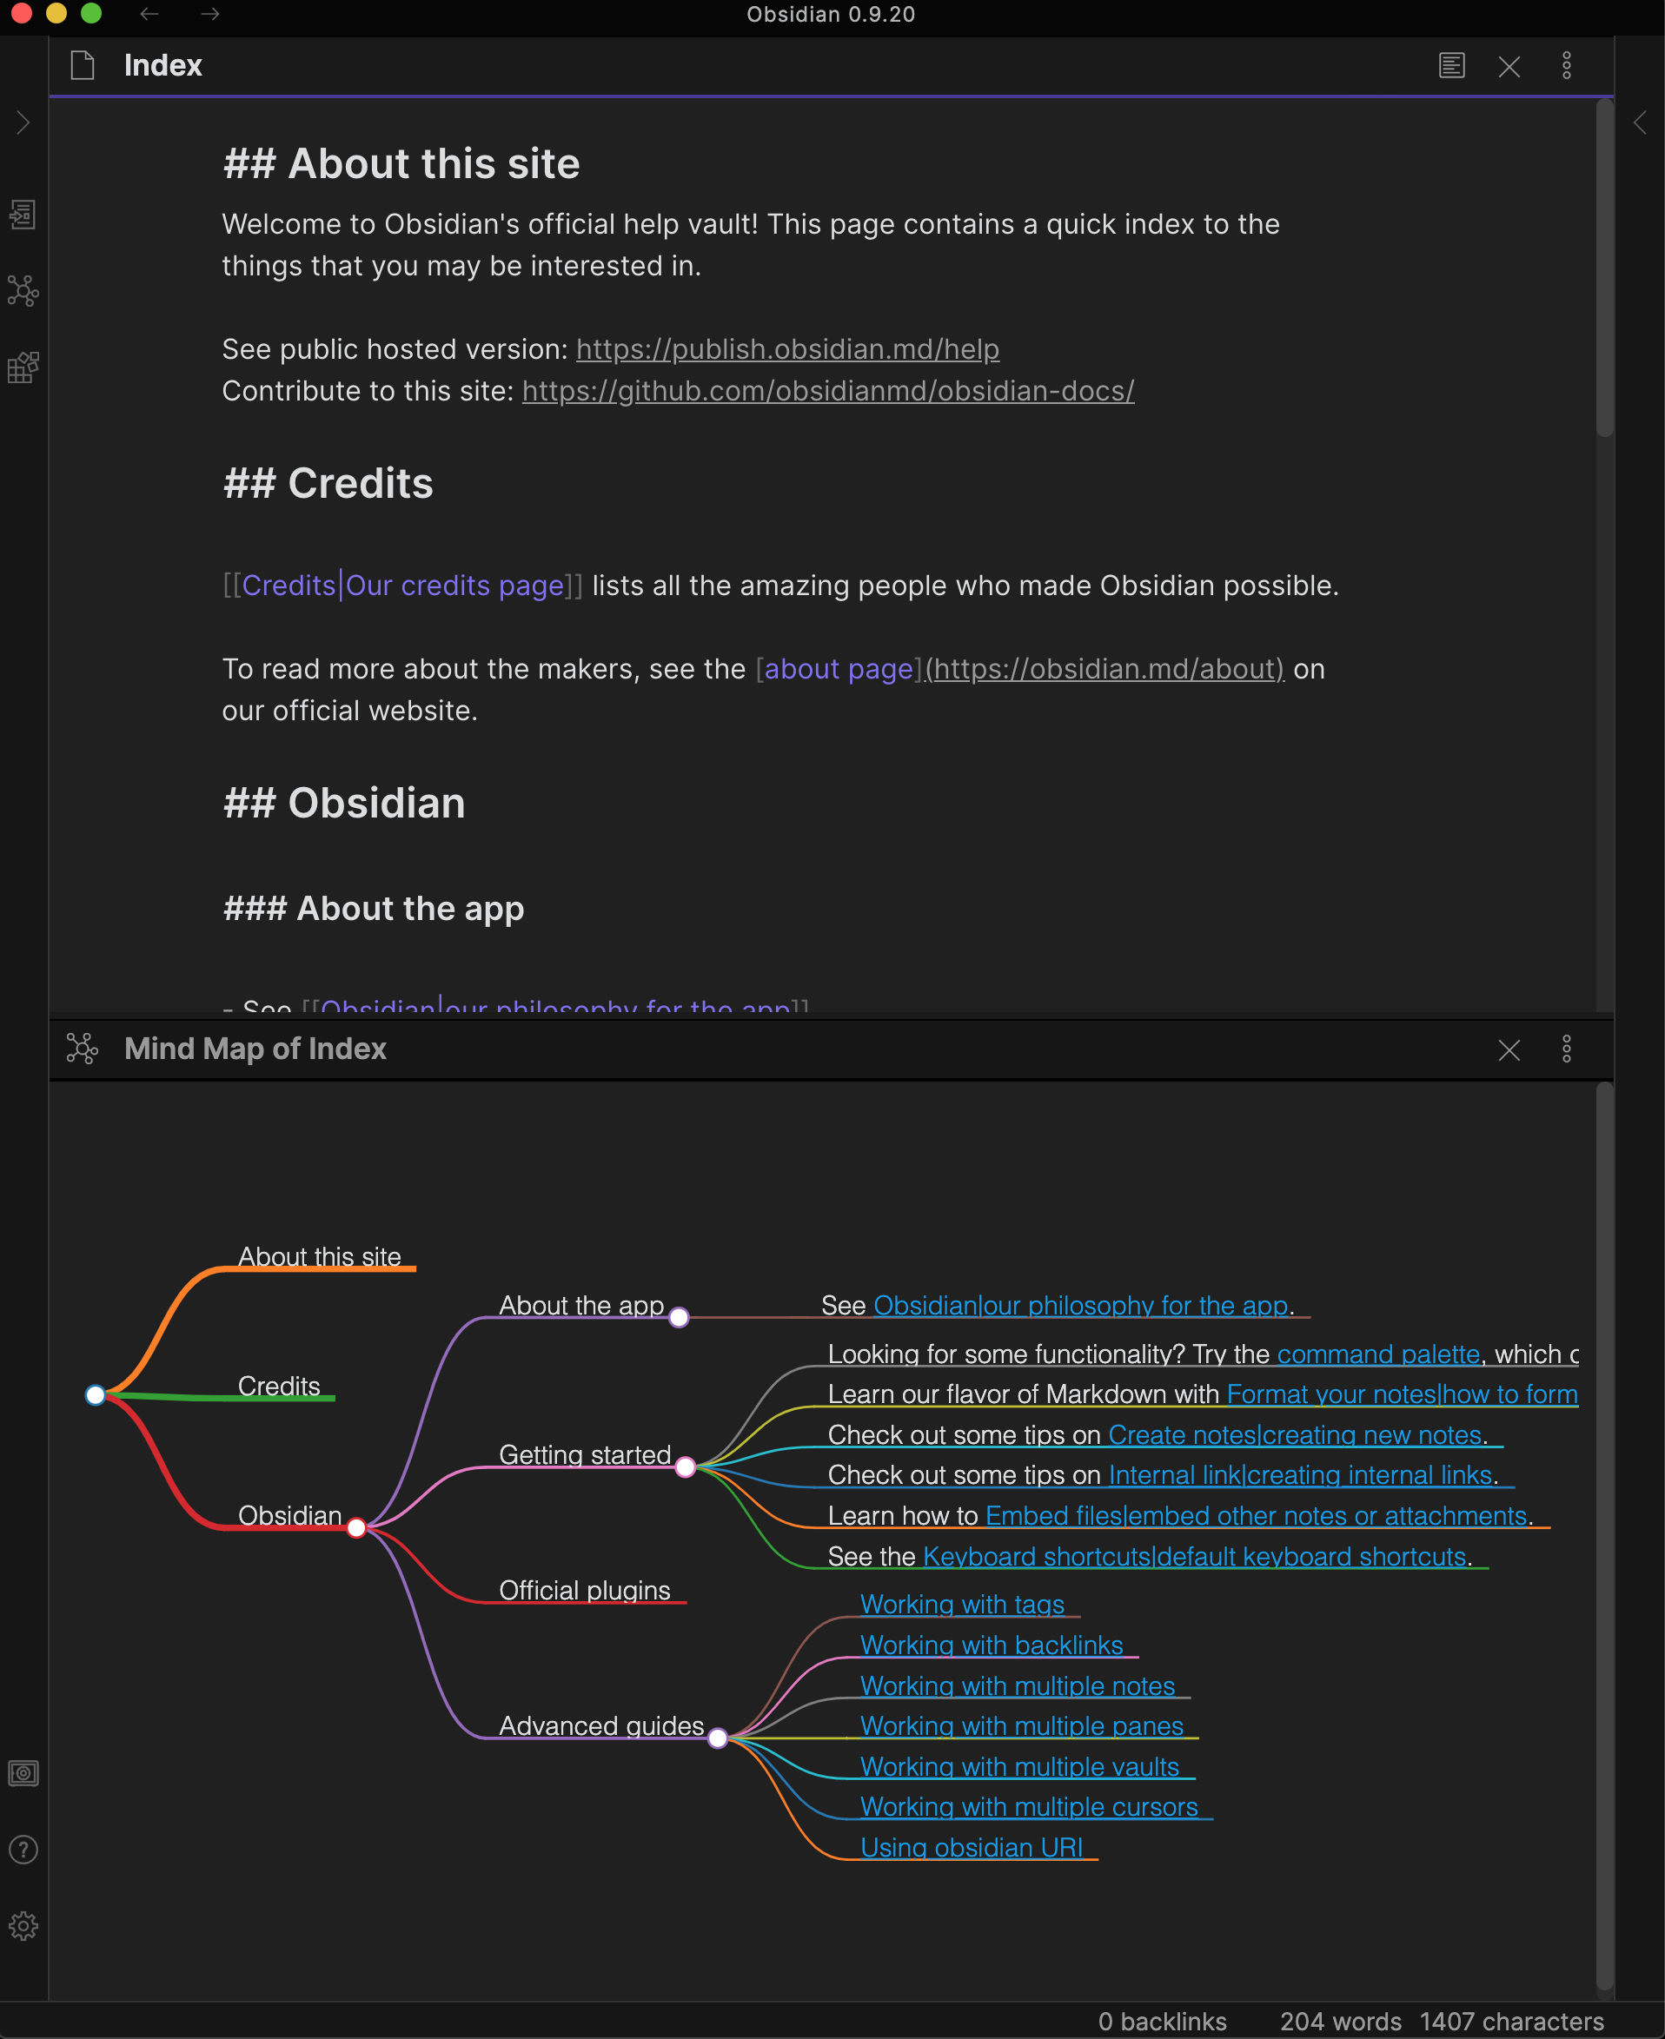The height and width of the screenshot is (2039, 1665).
Task: Click the back navigation arrow in the title bar
Action: point(149,15)
